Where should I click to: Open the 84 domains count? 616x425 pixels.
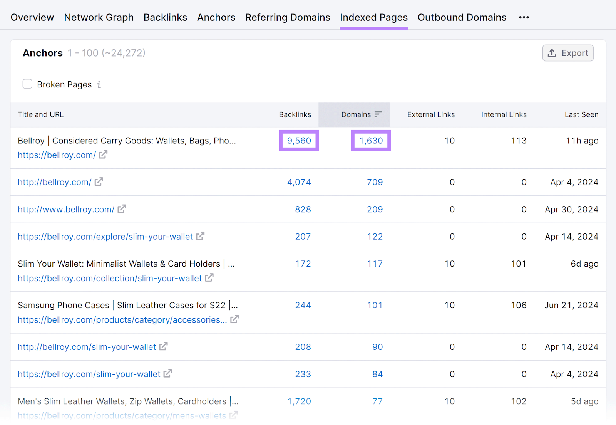(377, 374)
